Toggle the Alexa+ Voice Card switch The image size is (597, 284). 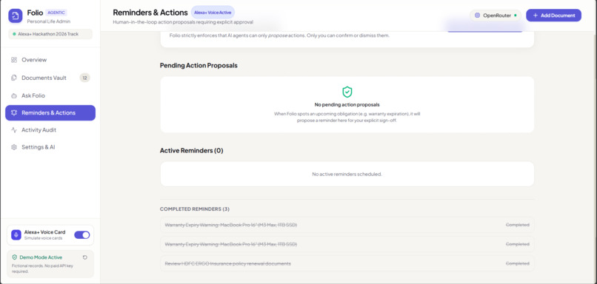tap(82, 235)
